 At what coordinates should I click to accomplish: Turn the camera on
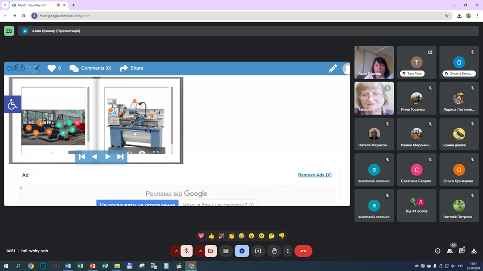[x=211, y=251]
